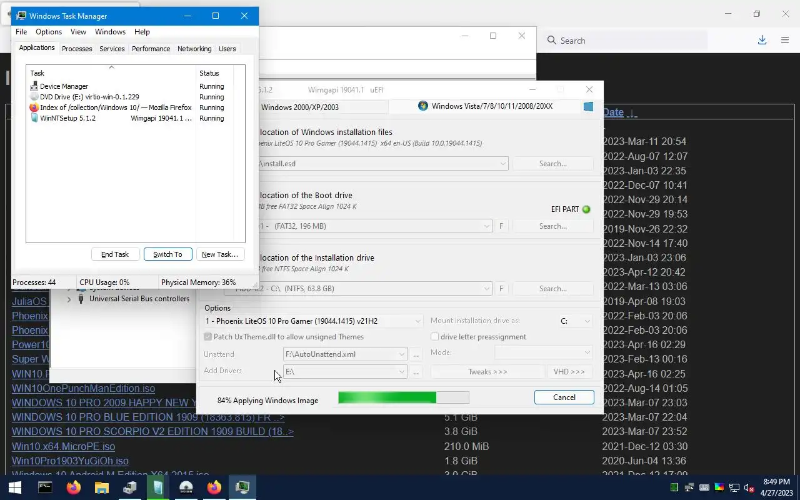The height and width of the screenshot is (500, 800).
Task: Click the green applying image progress bar
Action: point(404,397)
